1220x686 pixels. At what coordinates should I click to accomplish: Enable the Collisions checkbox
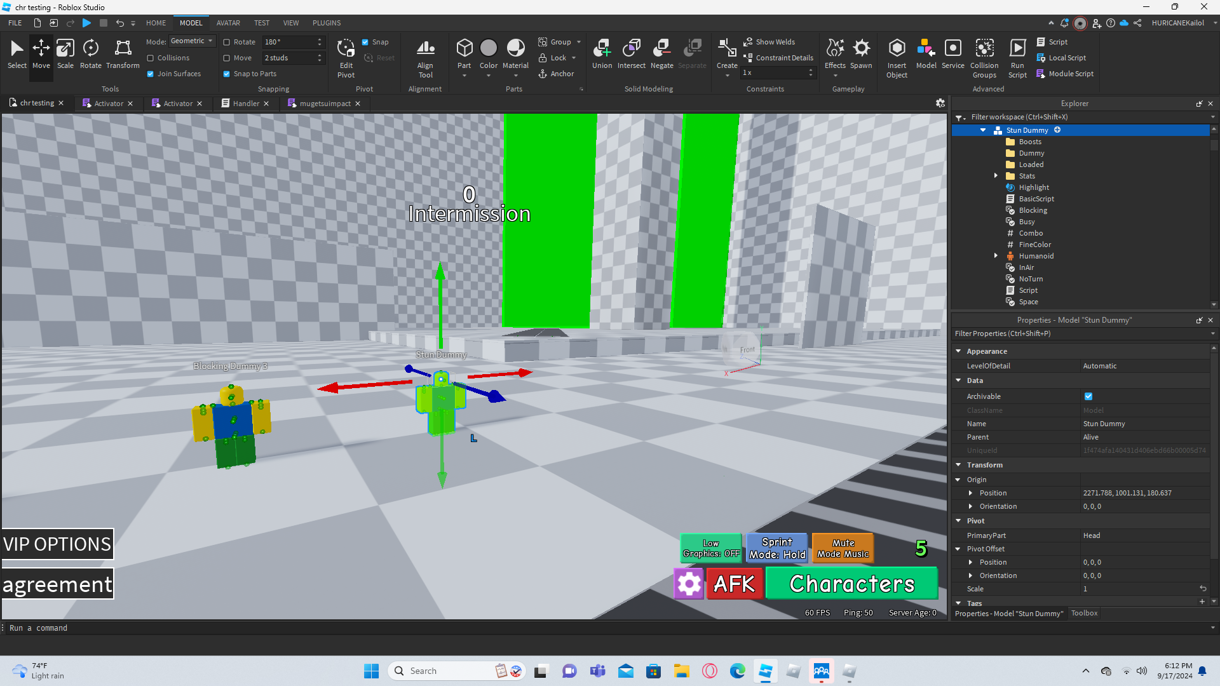tap(151, 58)
